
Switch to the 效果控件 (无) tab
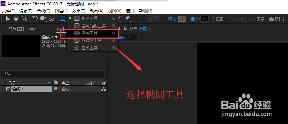pos(22,29)
